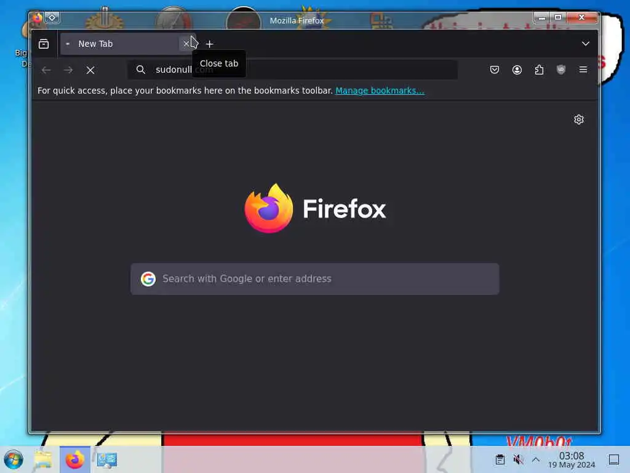The height and width of the screenshot is (473, 630).
Task: Open Firefox View icon in tab bar
Action: [x=44, y=44]
